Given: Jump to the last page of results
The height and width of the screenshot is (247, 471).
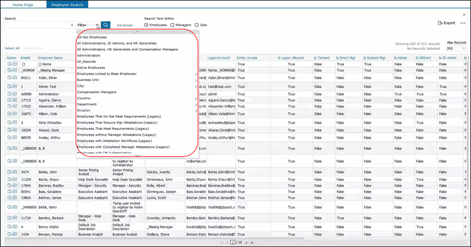Looking at the screenshot, I should (x=252, y=243).
